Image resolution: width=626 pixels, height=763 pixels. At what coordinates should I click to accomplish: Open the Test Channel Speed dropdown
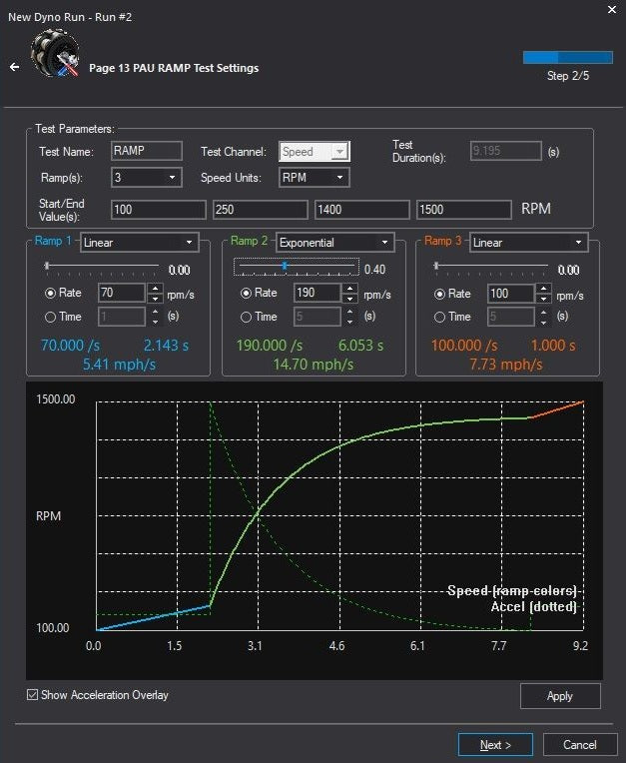(314, 152)
